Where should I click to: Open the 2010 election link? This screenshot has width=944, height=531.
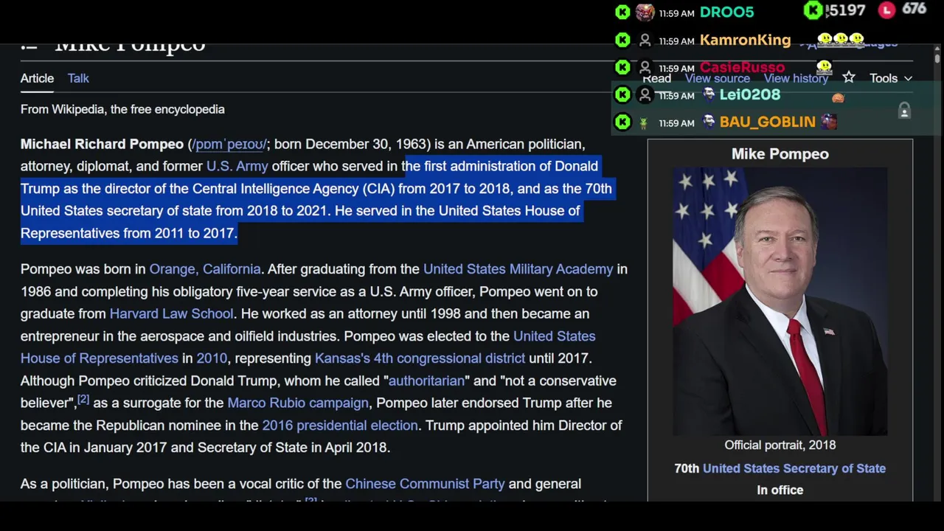(x=212, y=358)
